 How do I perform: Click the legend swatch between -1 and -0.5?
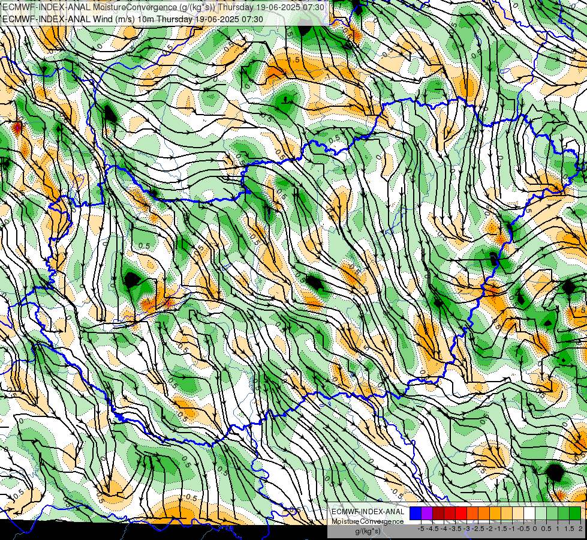pos(518,514)
